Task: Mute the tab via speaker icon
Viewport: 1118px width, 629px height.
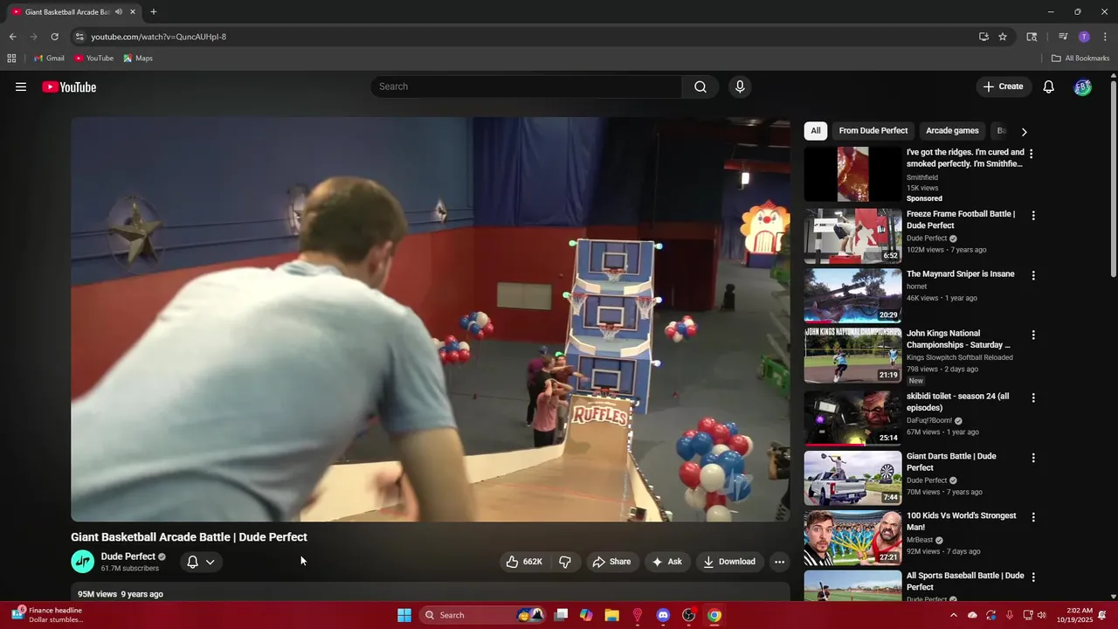Action: 119,12
